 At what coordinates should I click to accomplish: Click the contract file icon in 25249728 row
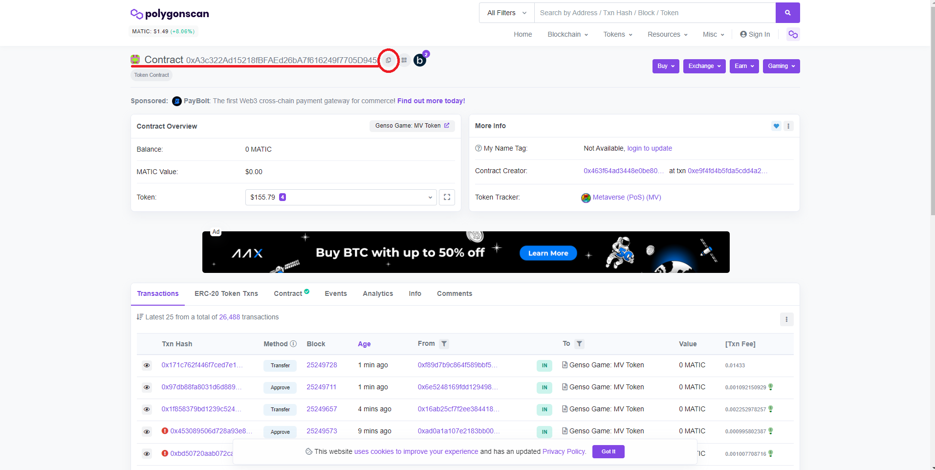tap(565, 365)
